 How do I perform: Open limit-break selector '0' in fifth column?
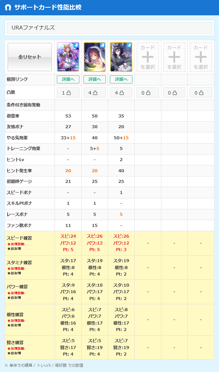174,93
